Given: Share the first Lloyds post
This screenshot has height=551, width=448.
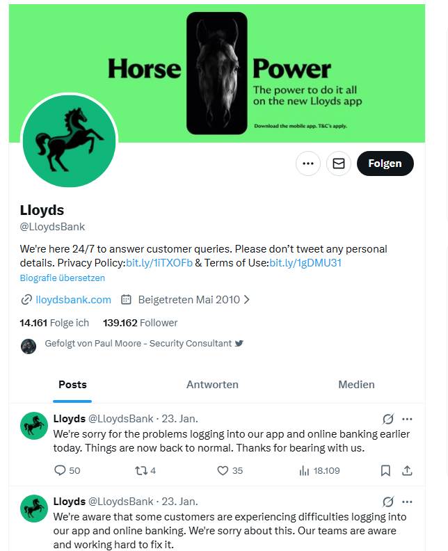Looking at the screenshot, I should 408,471.
